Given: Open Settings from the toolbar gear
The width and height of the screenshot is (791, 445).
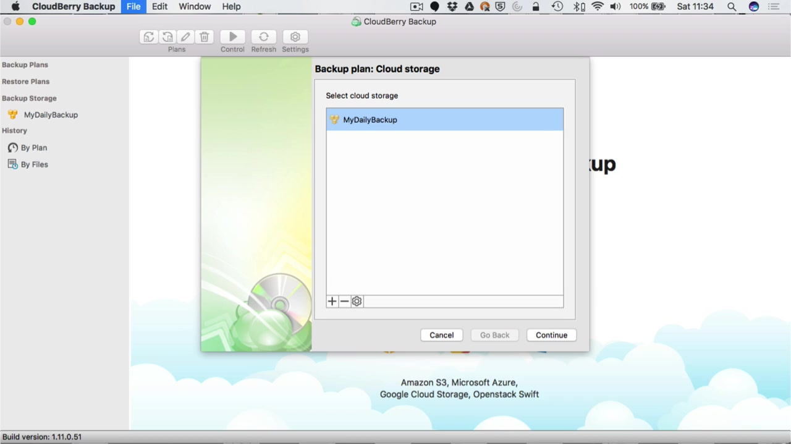Looking at the screenshot, I should (295, 37).
